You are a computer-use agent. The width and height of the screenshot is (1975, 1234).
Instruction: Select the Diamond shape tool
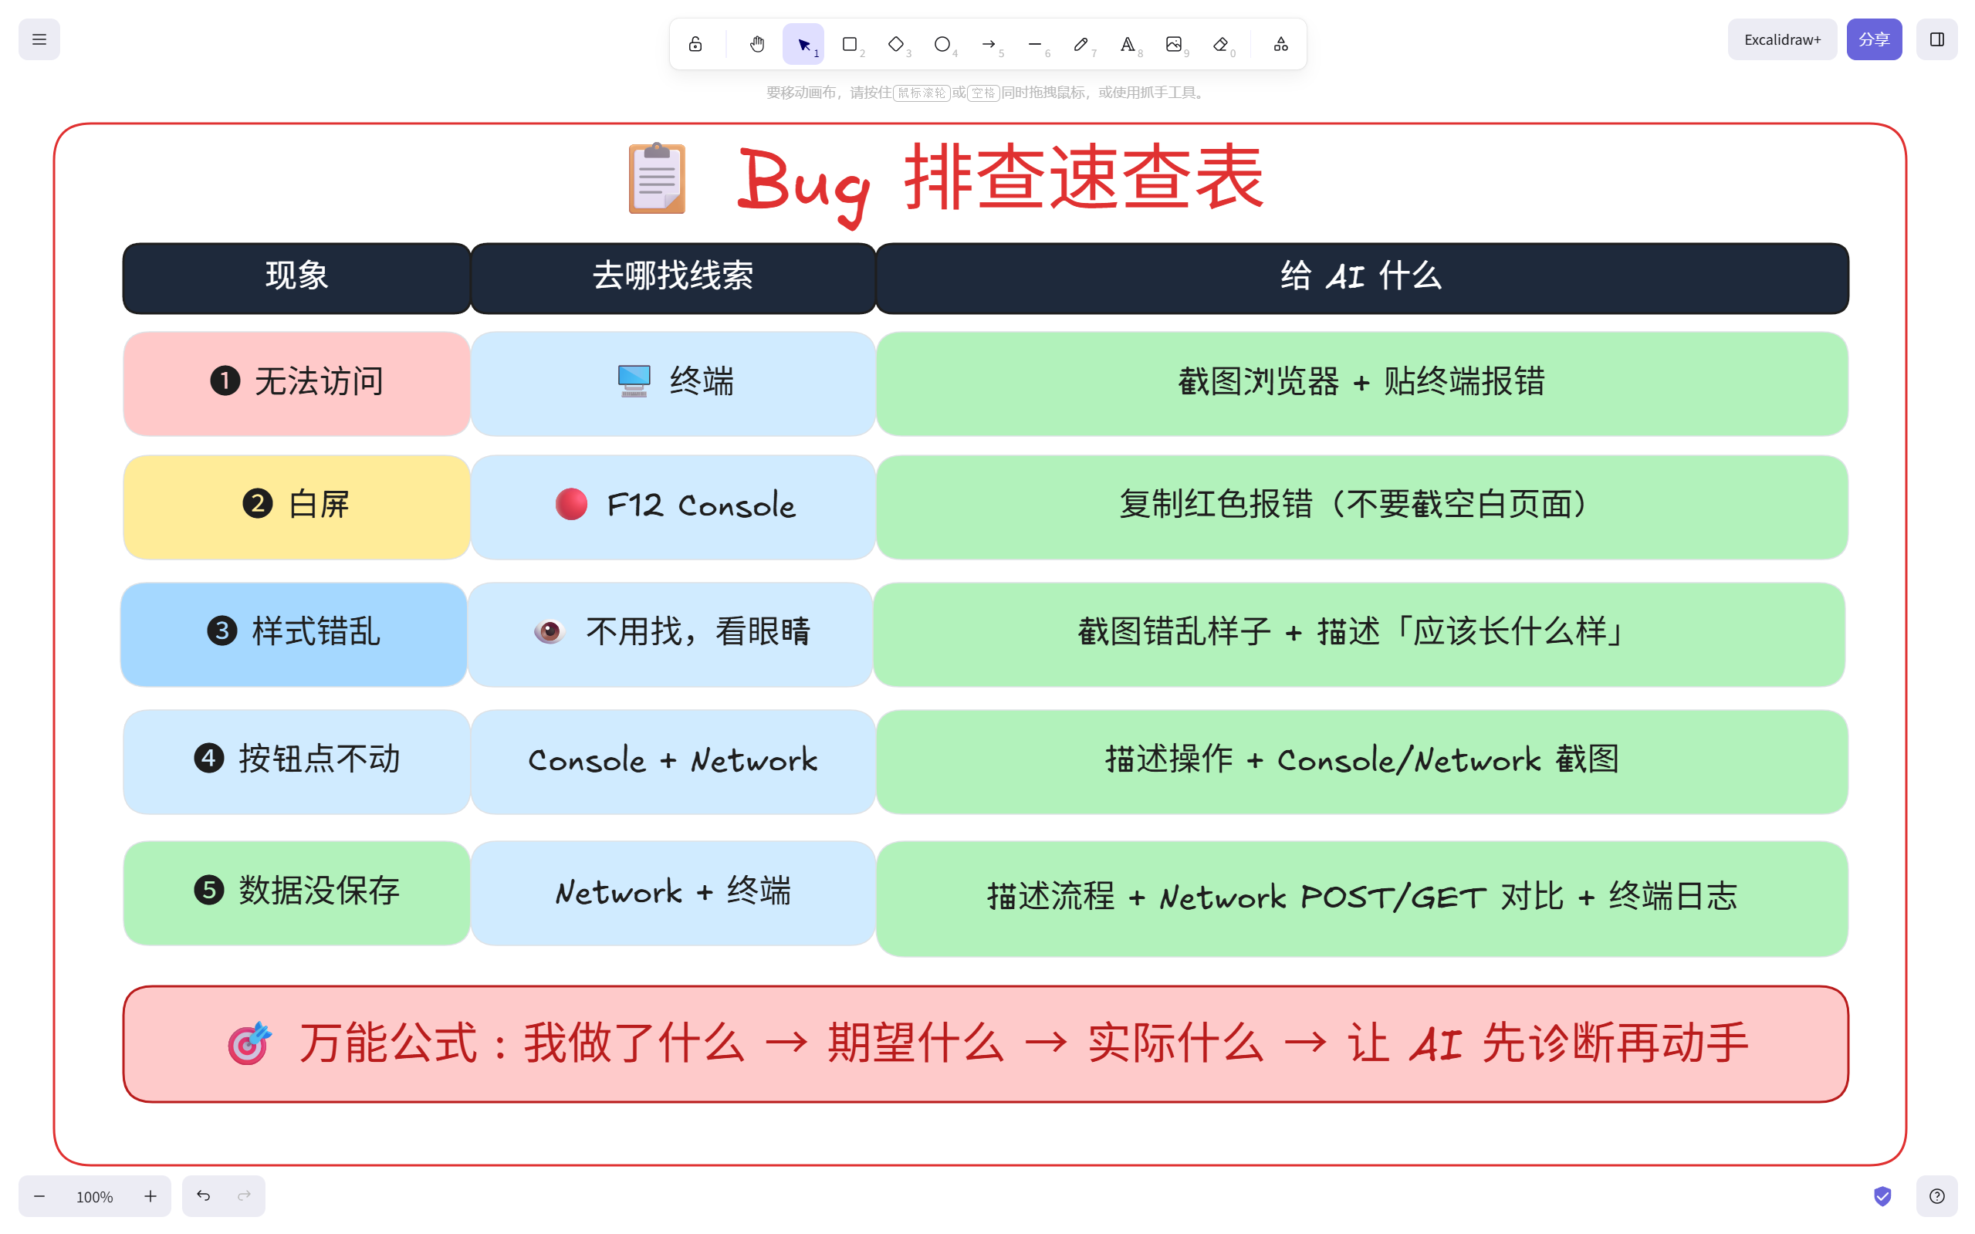(895, 44)
